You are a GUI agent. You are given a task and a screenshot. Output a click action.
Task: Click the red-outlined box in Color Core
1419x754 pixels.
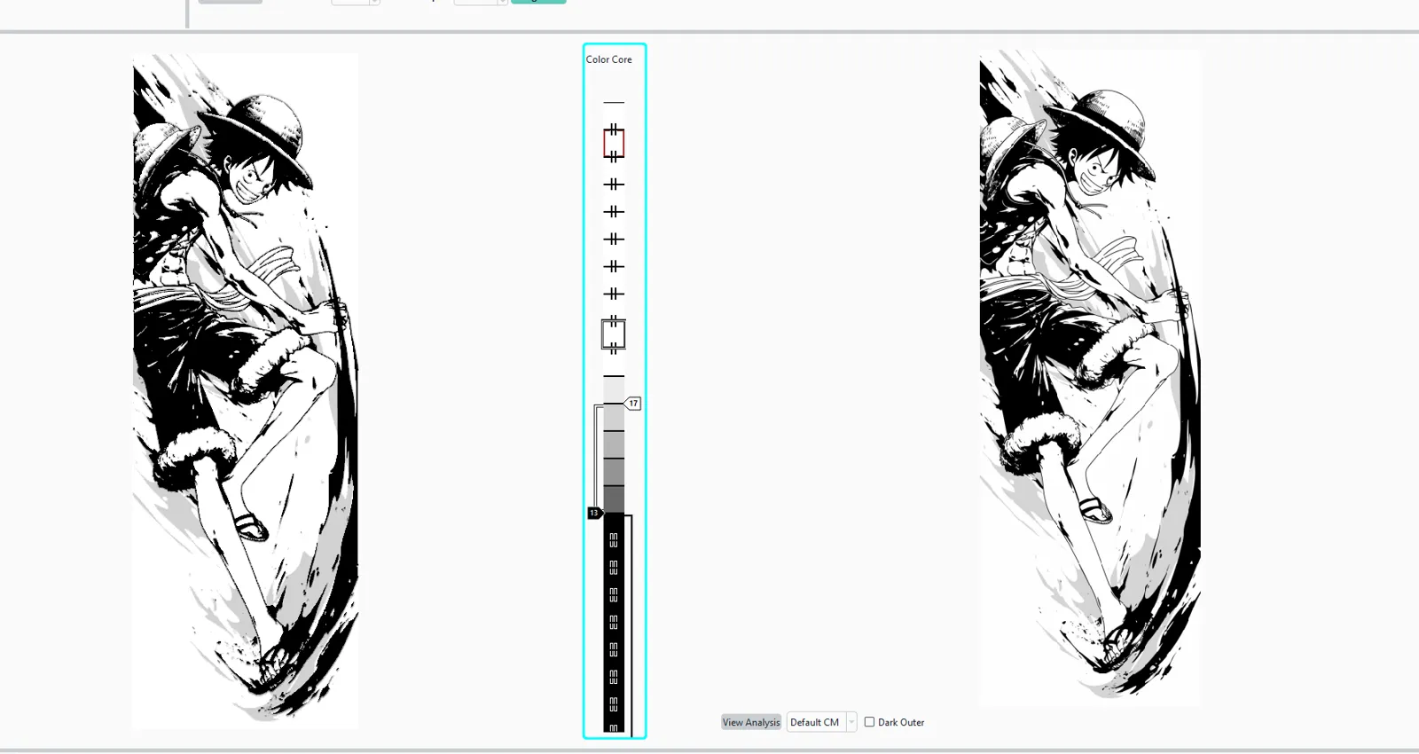point(614,143)
